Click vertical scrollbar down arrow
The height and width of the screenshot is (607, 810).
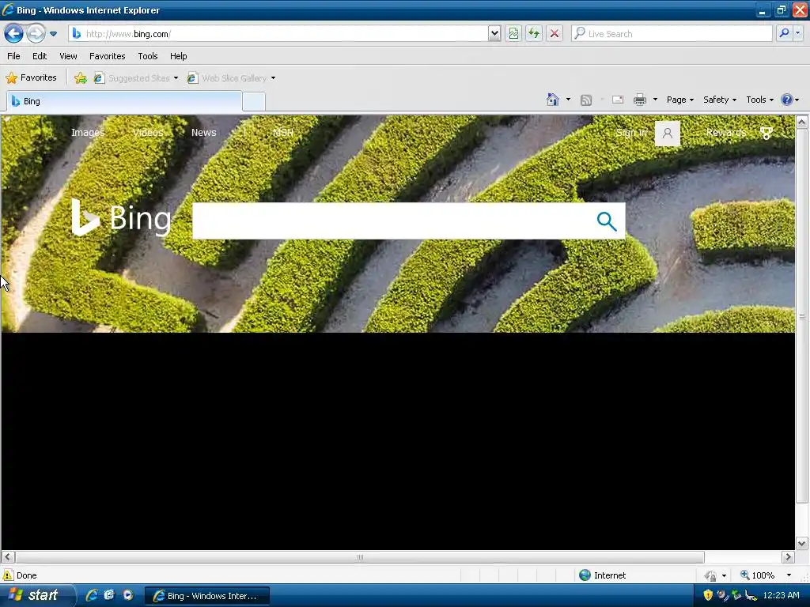click(802, 543)
